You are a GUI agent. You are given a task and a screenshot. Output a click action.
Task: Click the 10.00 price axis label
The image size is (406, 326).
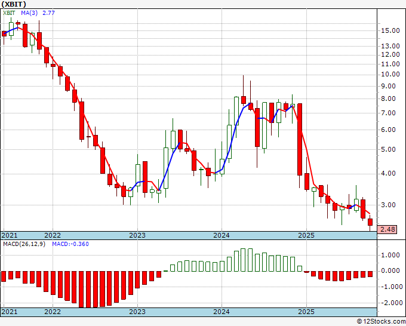pyautogui.click(x=390, y=74)
